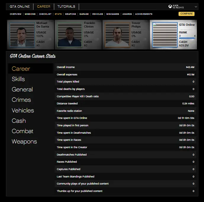The image size is (204, 202).
Task: Click the GTA Online rank progress bar
Action: pos(187,38)
